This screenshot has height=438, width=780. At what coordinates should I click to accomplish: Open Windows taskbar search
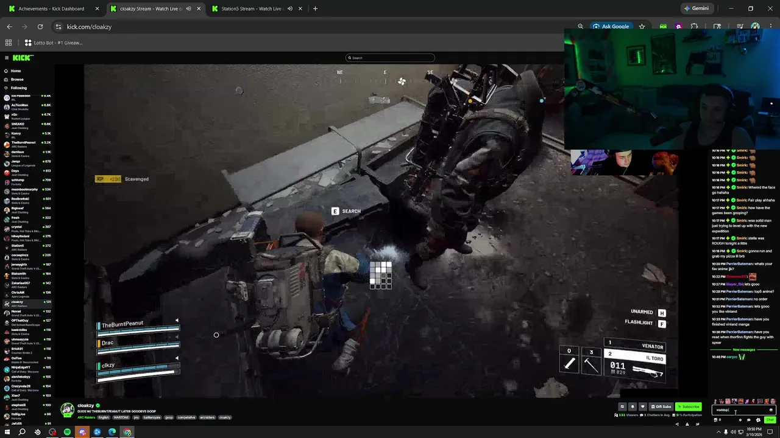click(x=22, y=432)
